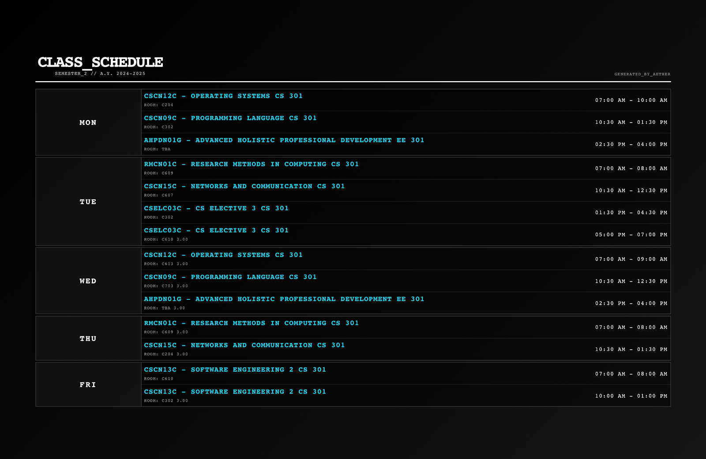Select Thursday's '10:30 AM – 01:30 PM' time
The width and height of the screenshot is (706, 459).
[631, 350]
